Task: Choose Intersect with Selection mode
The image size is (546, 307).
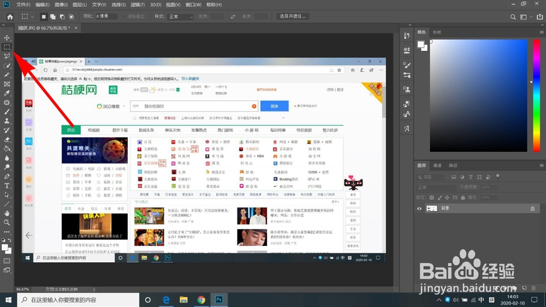Action: pos(72,16)
